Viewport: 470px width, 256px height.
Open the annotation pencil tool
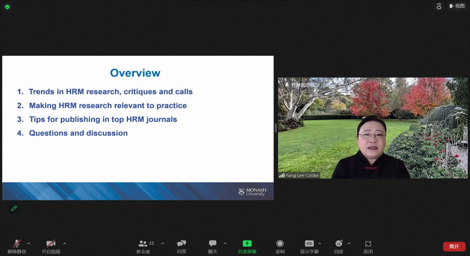pyautogui.click(x=14, y=208)
